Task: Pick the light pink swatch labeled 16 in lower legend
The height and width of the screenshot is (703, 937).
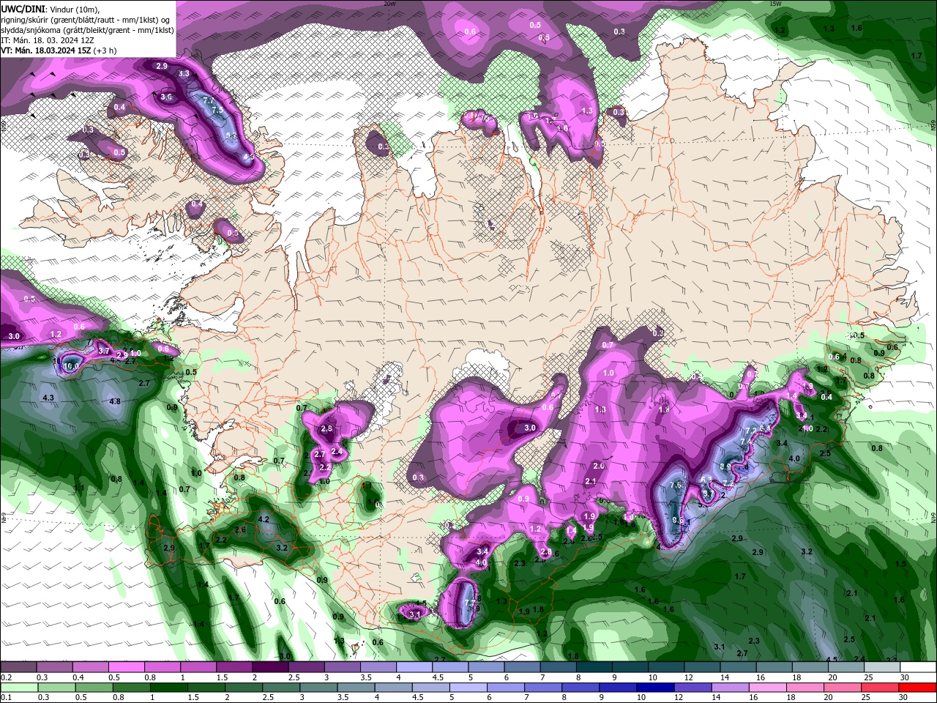Action: tap(769, 688)
